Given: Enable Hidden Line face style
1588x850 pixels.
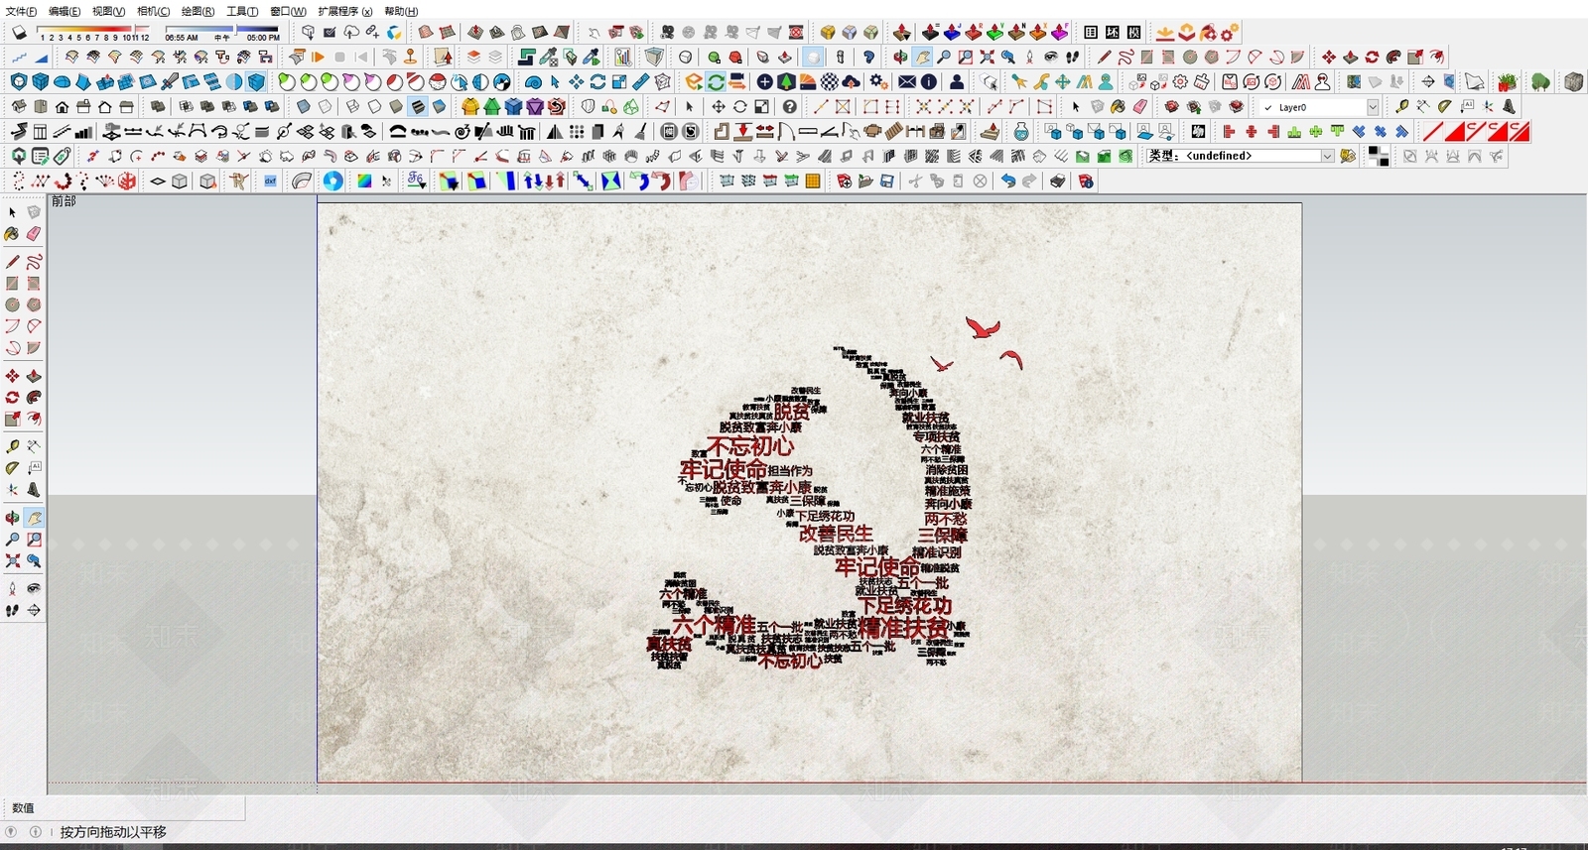Looking at the screenshot, I should pyautogui.click(x=374, y=106).
